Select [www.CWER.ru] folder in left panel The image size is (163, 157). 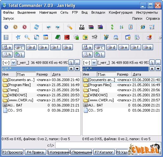(x=41, y=100)
